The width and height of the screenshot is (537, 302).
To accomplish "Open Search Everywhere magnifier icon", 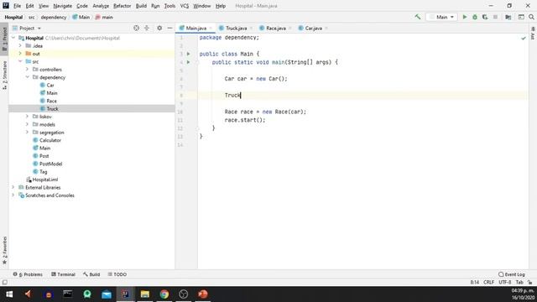I will [x=531, y=17].
